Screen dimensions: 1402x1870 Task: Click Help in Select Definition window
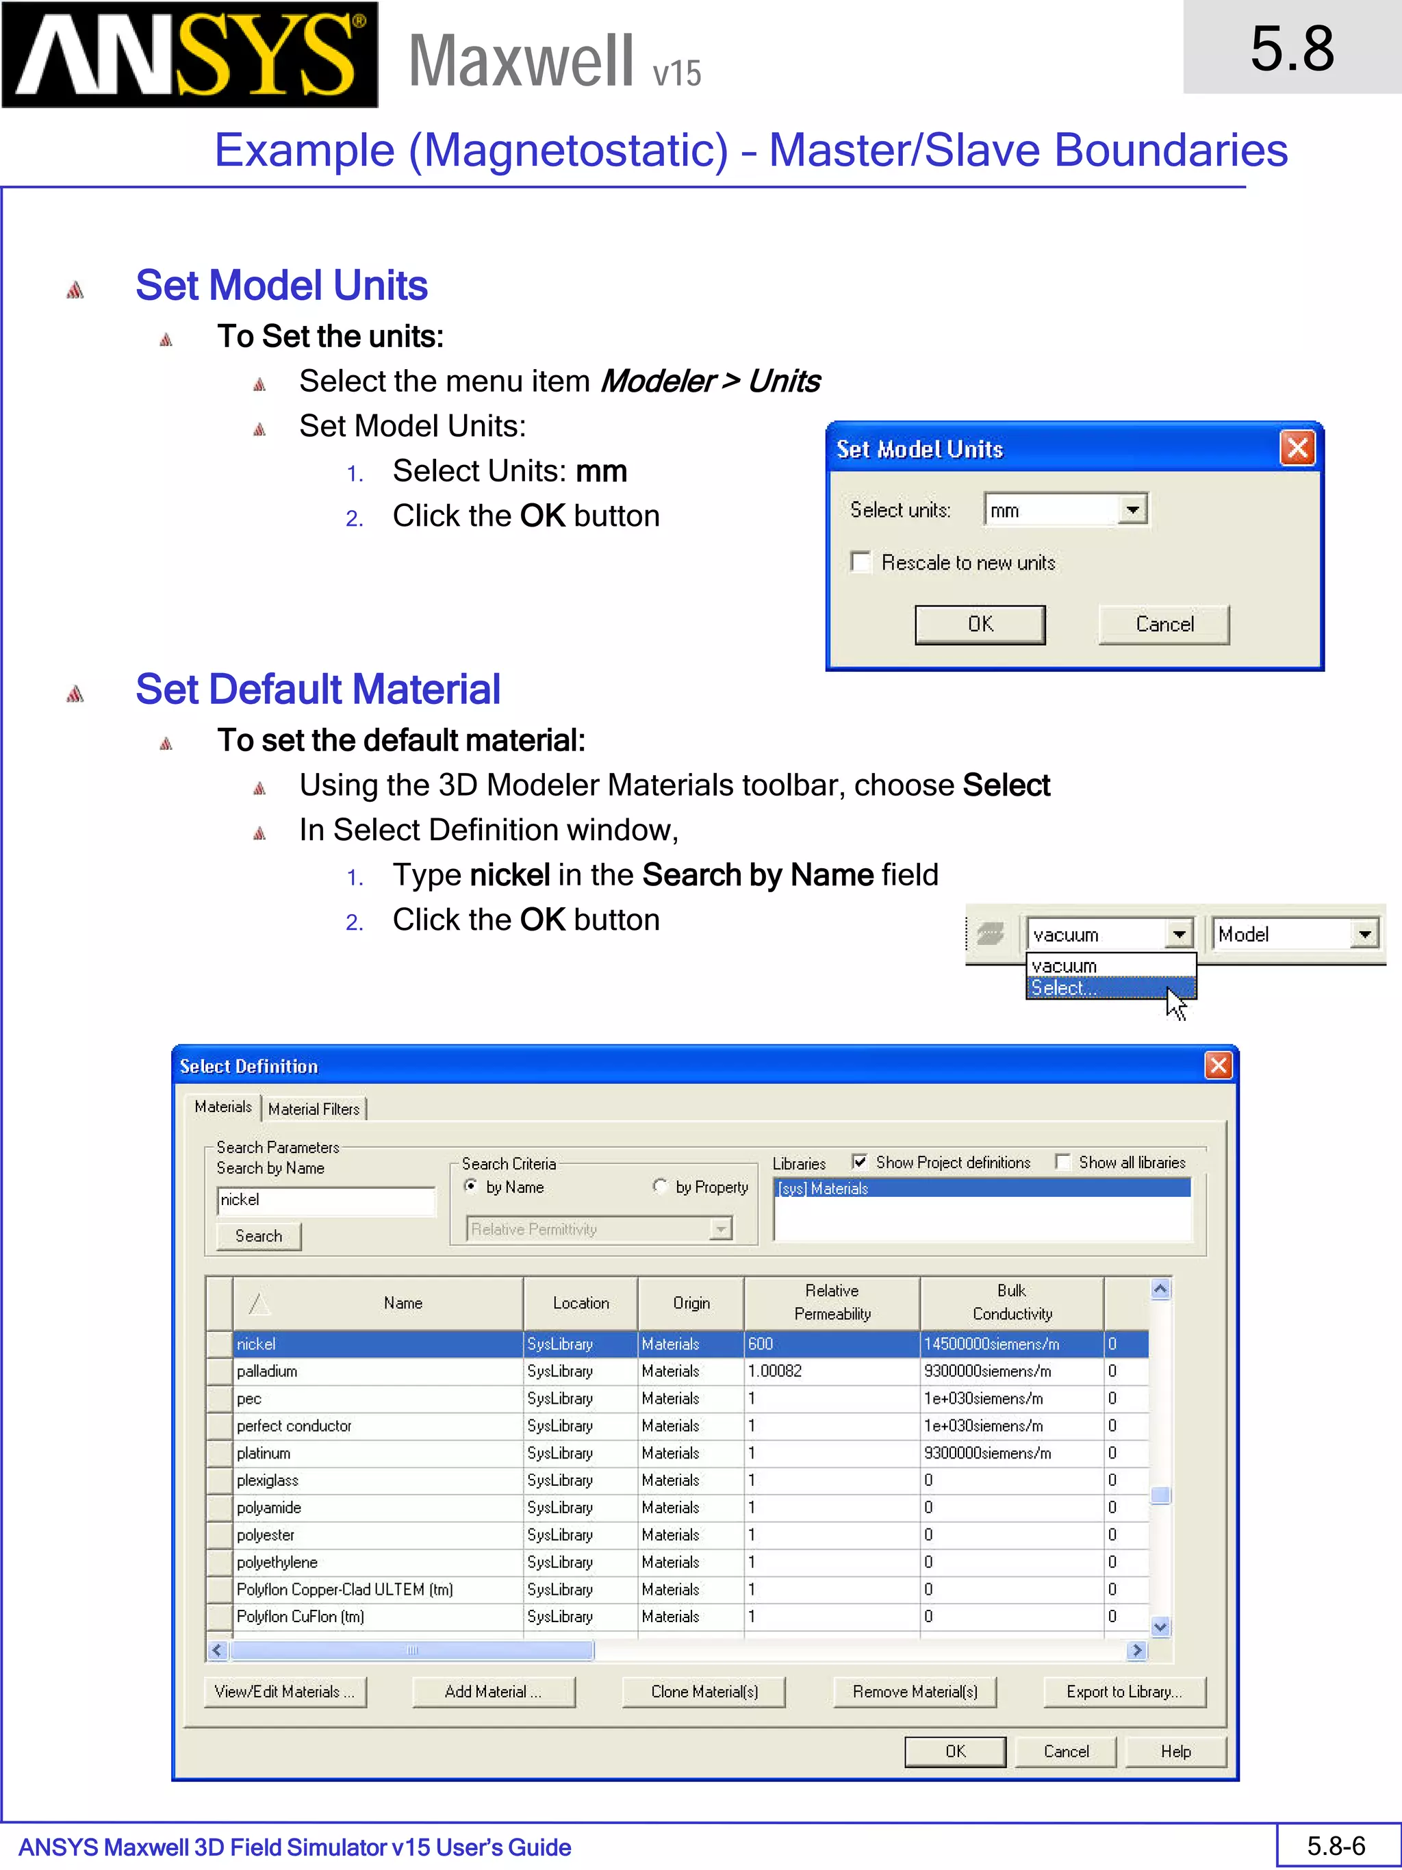[x=1175, y=1752]
